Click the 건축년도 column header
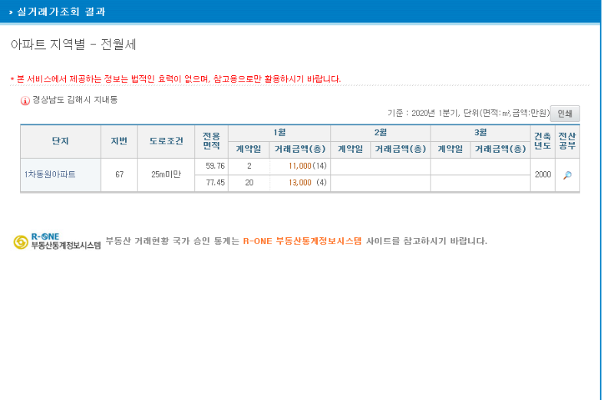Viewport: 614px width, 400px height. (x=543, y=141)
